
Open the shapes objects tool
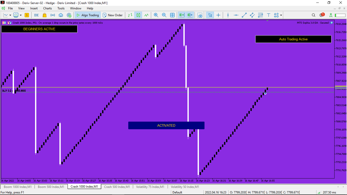(276, 15)
